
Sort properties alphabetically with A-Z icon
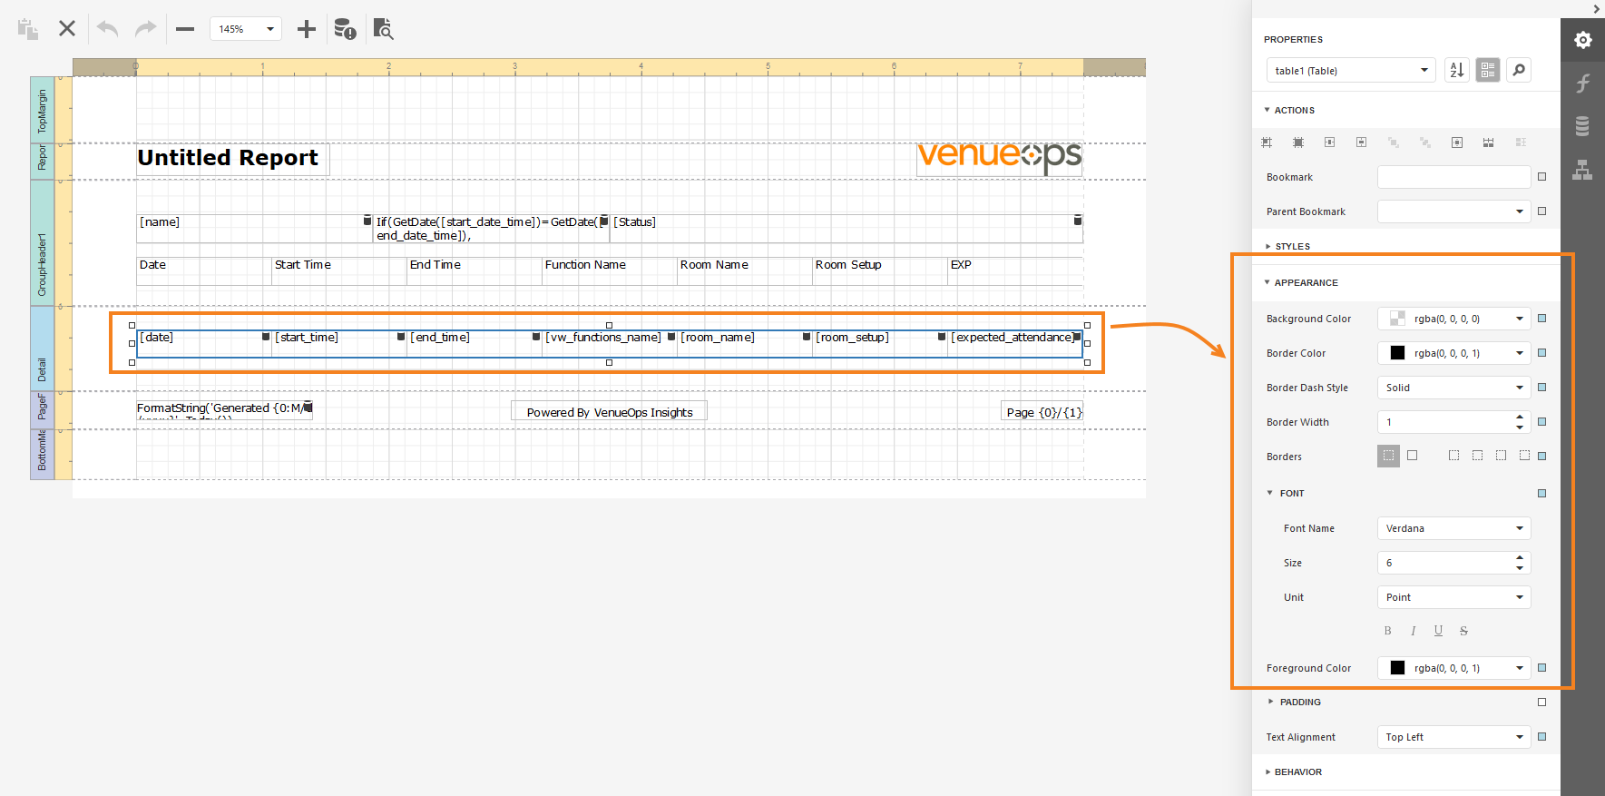[x=1457, y=70]
